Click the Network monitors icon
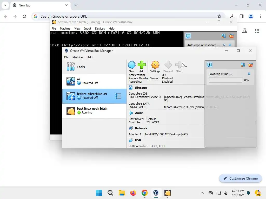This screenshot has width=266, height=199. click(131, 128)
